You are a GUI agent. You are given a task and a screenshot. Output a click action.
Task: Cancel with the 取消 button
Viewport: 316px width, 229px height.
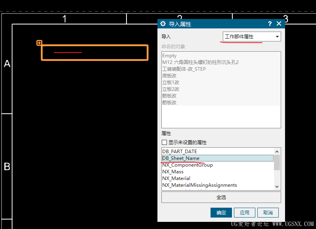point(268,212)
